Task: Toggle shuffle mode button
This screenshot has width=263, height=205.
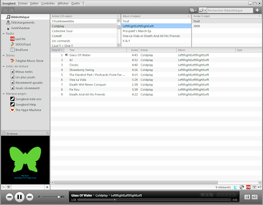Action: click(247, 197)
